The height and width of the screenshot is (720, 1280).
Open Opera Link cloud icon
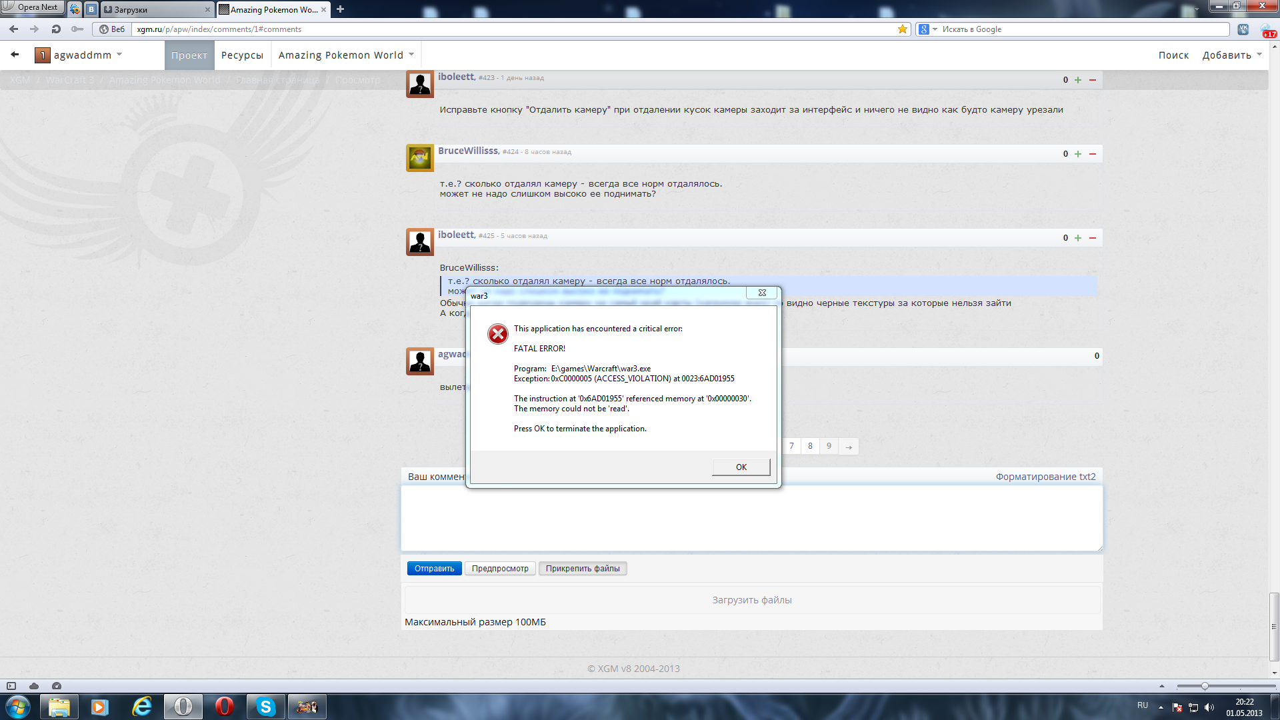coord(34,686)
